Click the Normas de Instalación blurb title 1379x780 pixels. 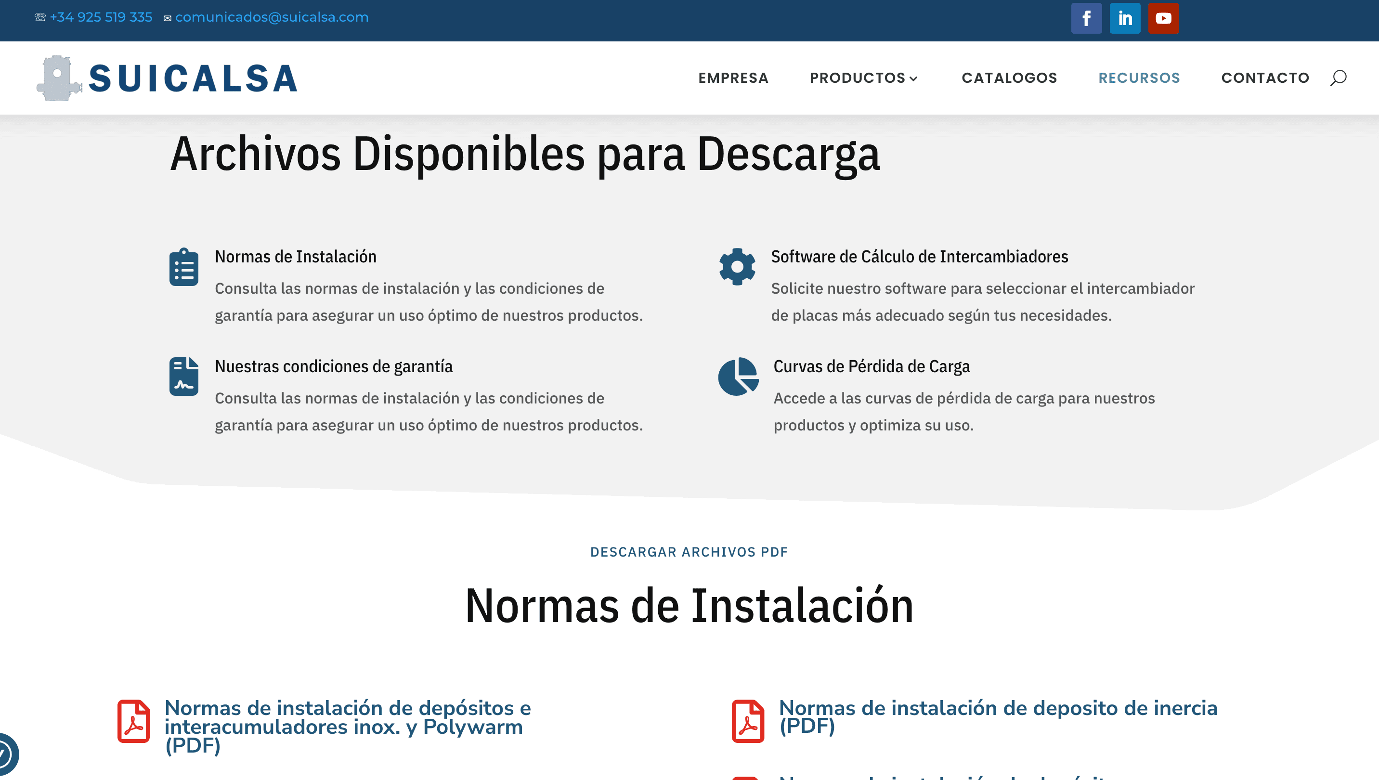[x=296, y=257]
